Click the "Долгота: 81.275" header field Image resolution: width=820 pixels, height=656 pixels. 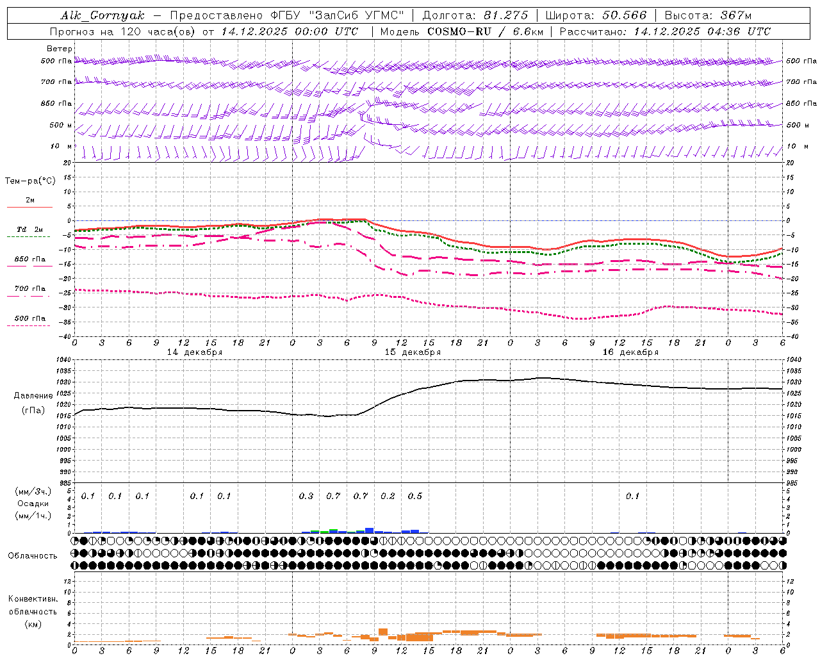click(475, 15)
